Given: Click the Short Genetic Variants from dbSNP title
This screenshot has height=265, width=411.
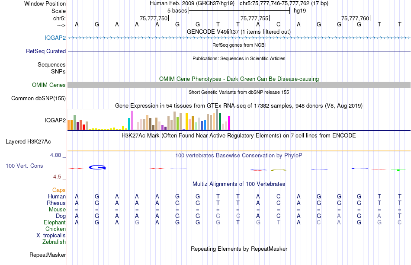Looking at the screenshot, I should 239,92.
